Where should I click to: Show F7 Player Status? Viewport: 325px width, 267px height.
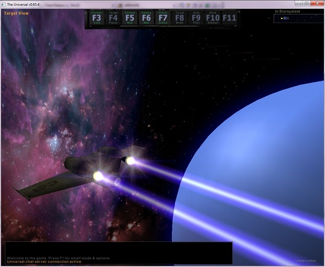coord(163,18)
